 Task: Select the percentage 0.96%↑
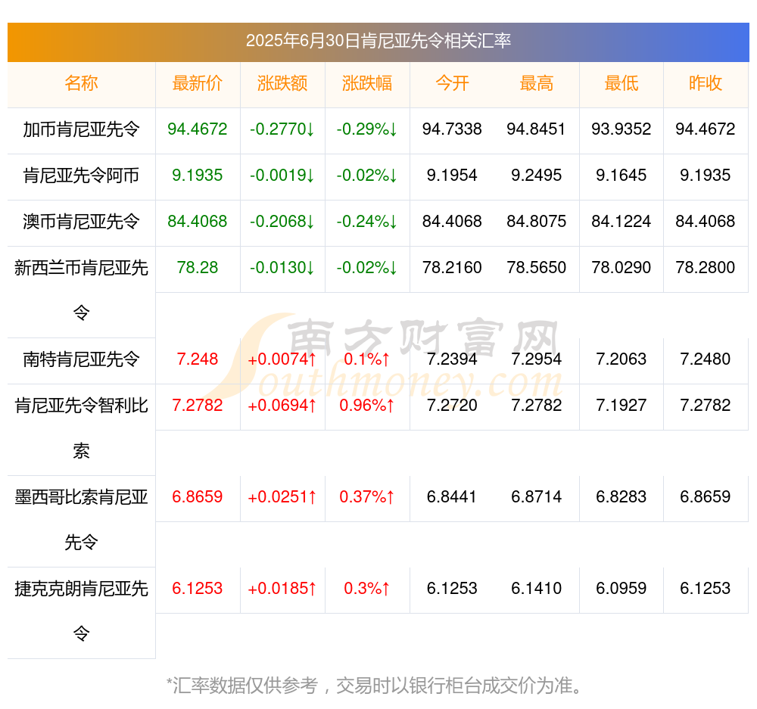coord(367,406)
